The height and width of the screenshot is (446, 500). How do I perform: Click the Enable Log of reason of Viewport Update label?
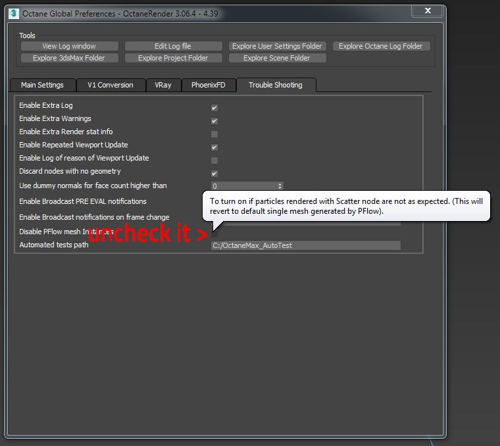pos(84,158)
